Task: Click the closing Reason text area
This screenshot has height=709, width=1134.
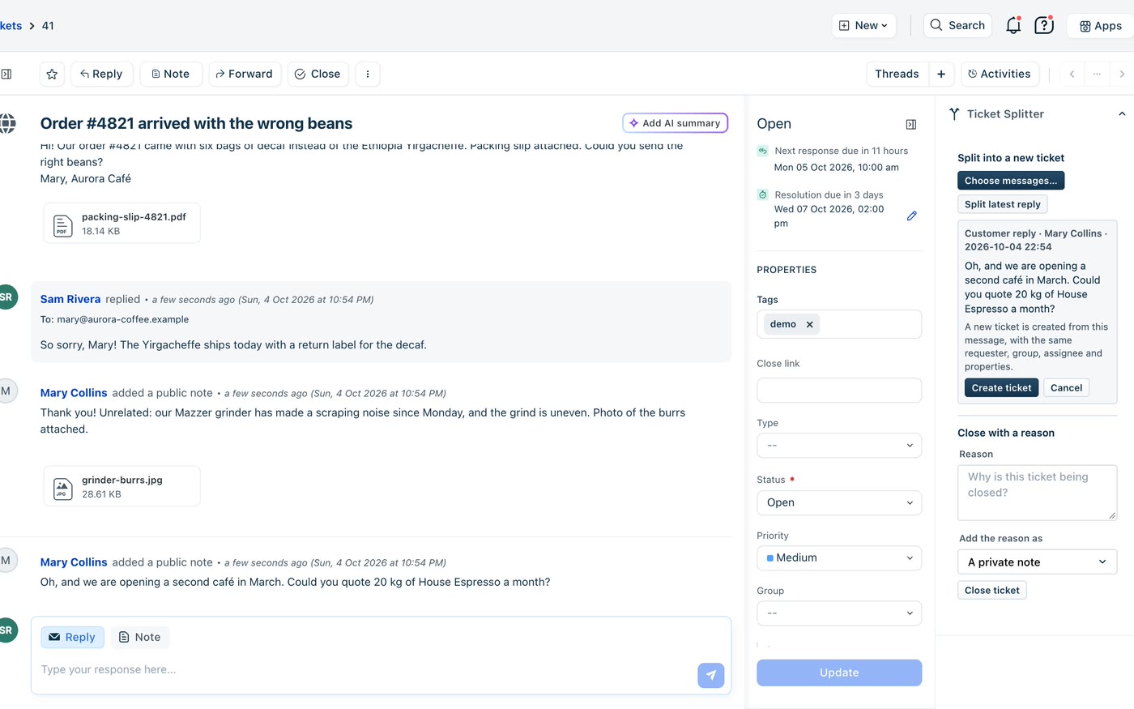Action: click(1037, 493)
